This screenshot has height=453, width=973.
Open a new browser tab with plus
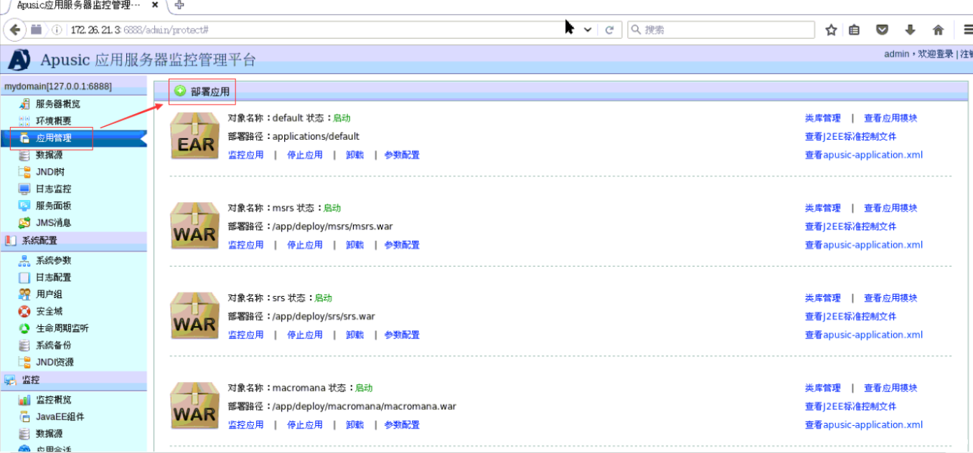pyautogui.click(x=179, y=5)
